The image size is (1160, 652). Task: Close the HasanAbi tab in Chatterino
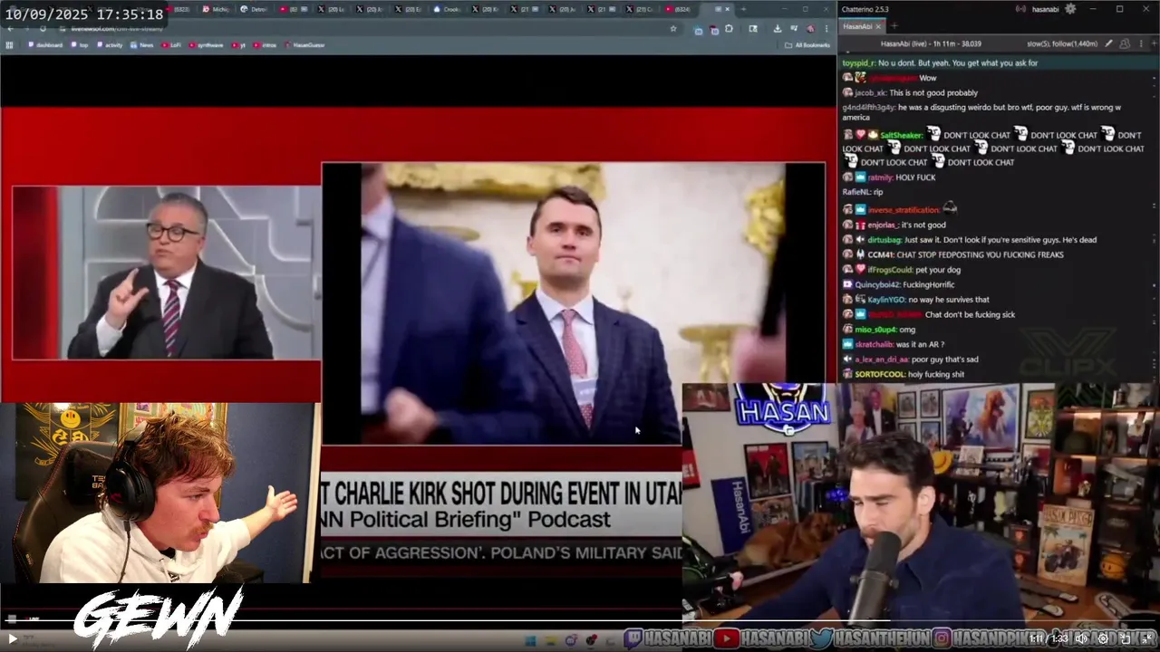[878, 26]
